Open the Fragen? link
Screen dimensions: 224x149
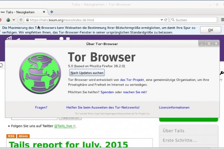[x=41, y=107]
